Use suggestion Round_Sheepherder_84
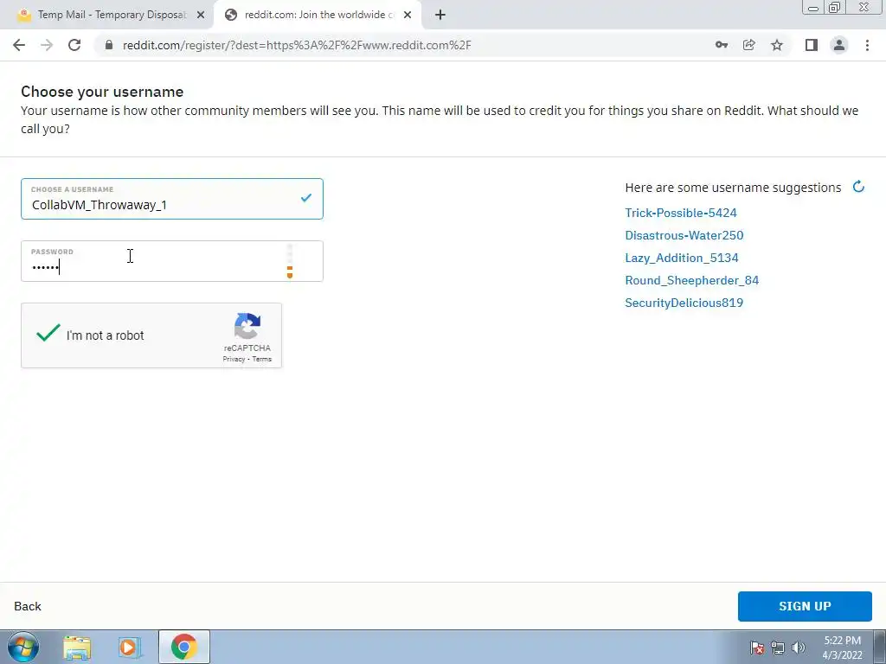 click(691, 281)
